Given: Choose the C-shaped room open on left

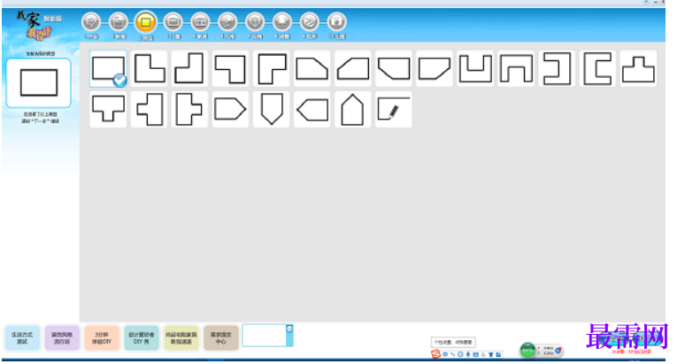Looking at the screenshot, I should coord(557,68).
